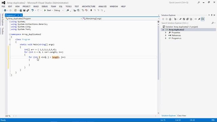This screenshot has width=217, height=122.
Task: Close the Program.cs editor tab
Action: click(21, 15)
